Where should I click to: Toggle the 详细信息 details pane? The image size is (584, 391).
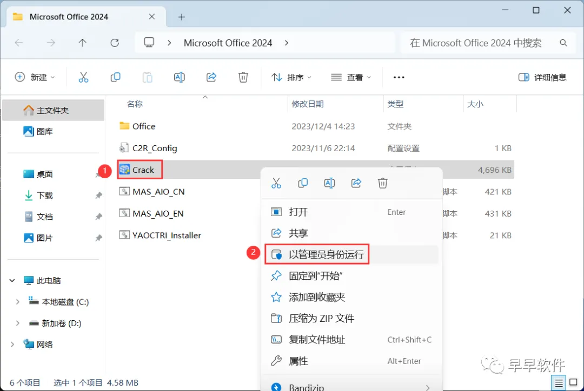pos(542,77)
